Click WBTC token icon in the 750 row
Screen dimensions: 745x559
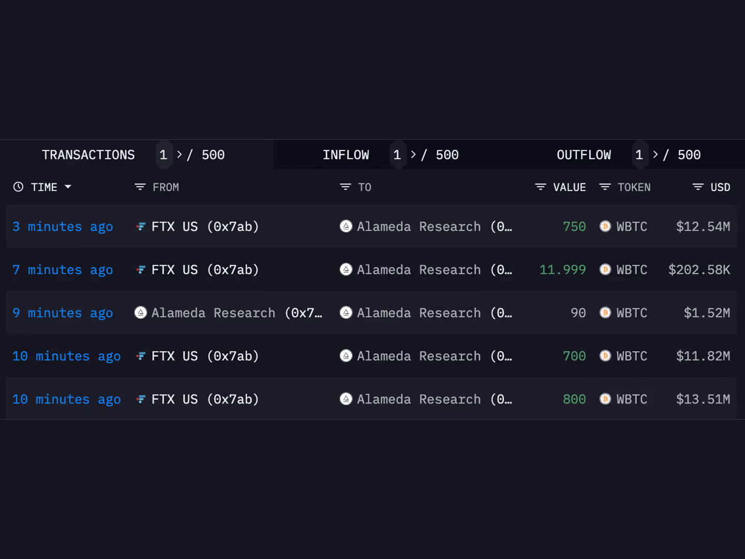click(605, 226)
